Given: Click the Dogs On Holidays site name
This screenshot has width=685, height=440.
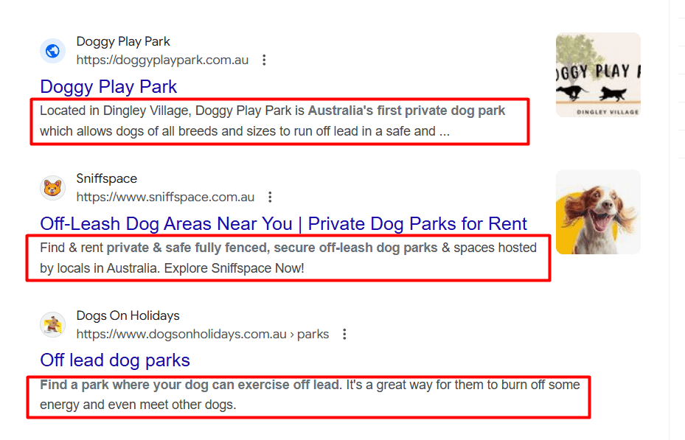Looking at the screenshot, I should 128,315.
